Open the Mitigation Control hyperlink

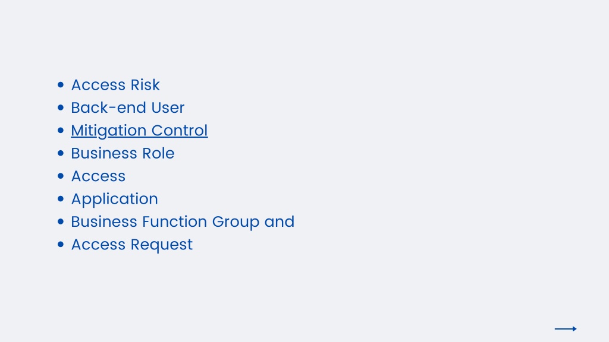139,131
